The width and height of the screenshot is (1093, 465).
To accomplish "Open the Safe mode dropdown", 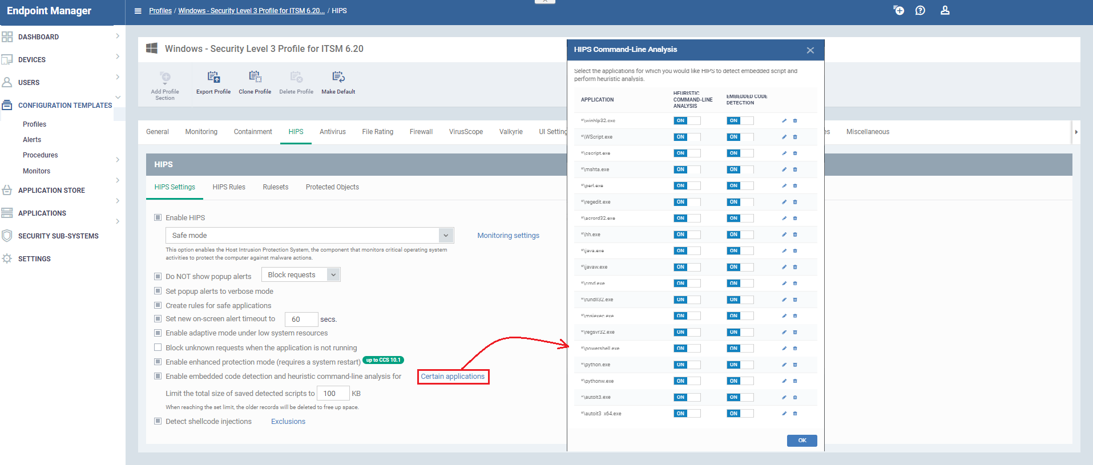I will (x=309, y=235).
